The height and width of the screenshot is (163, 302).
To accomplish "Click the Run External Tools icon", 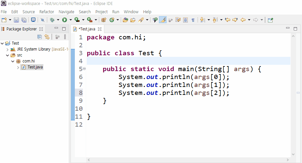I will coord(89,20).
